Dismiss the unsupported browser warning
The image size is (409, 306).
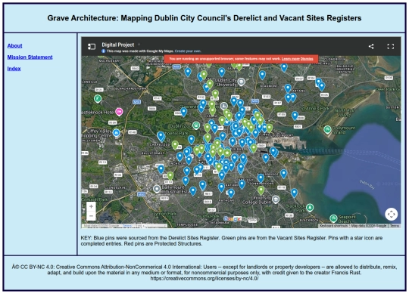point(307,59)
